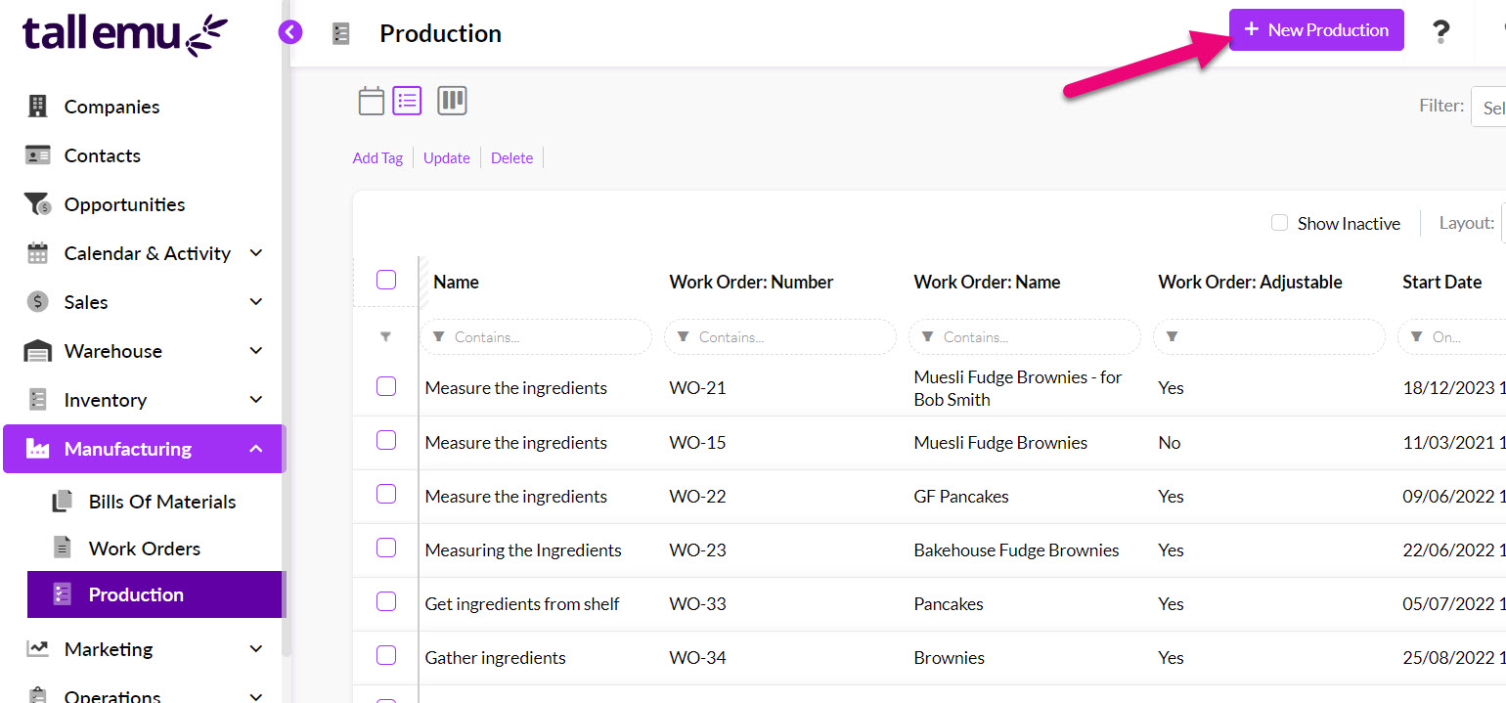Click the Companies building icon
1506x703 pixels.
(37, 107)
